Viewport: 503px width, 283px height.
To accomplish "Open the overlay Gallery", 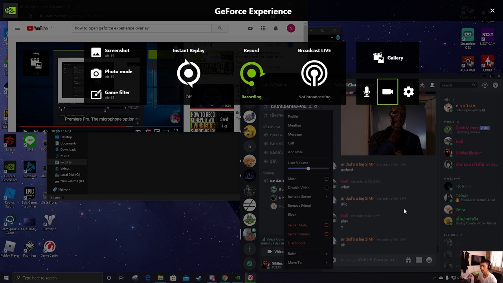I will coord(388,58).
